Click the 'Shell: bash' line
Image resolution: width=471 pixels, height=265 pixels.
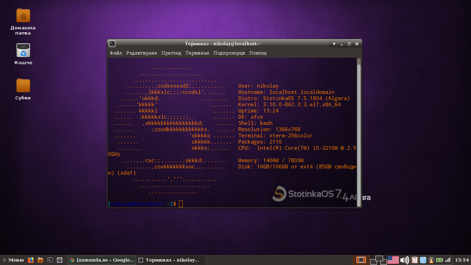(255, 123)
